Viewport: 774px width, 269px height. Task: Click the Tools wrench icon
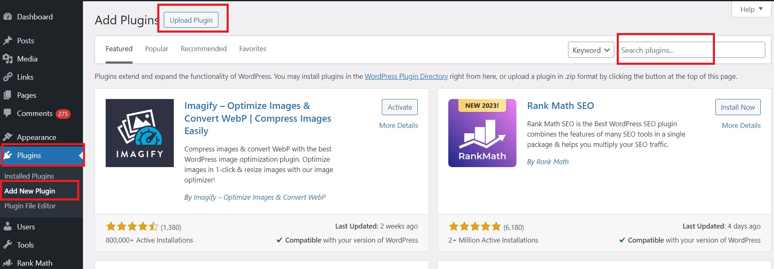coord(7,245)
